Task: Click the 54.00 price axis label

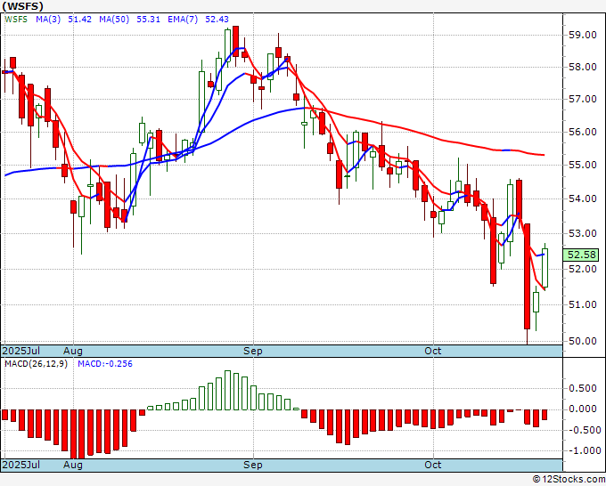Action: pyautogui.click(x=583, y=198)
